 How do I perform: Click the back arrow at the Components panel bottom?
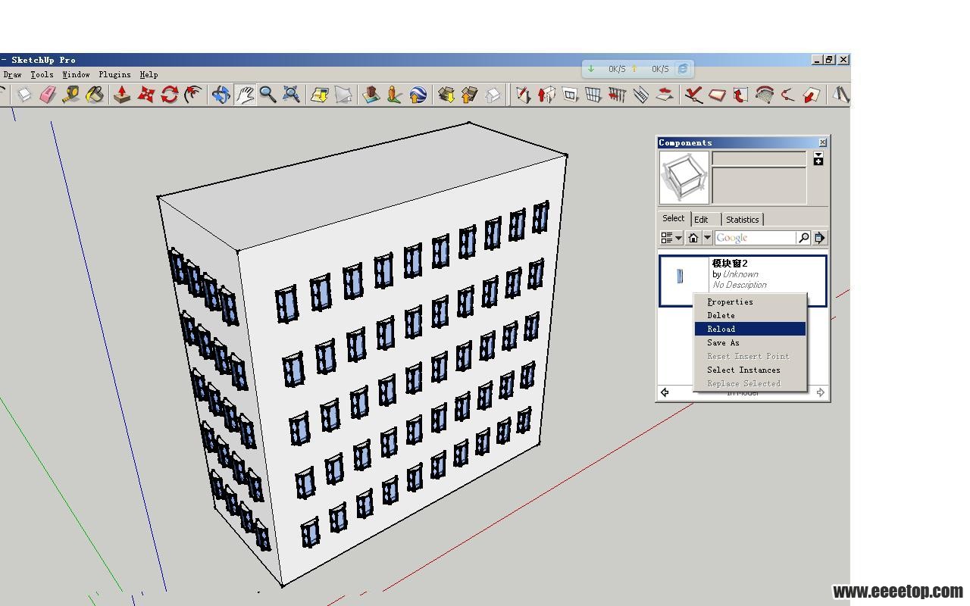click(665, 392)
